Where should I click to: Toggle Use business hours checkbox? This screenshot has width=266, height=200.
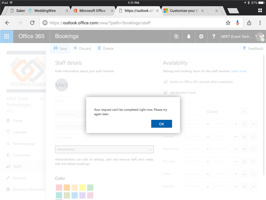click(165, 92)
